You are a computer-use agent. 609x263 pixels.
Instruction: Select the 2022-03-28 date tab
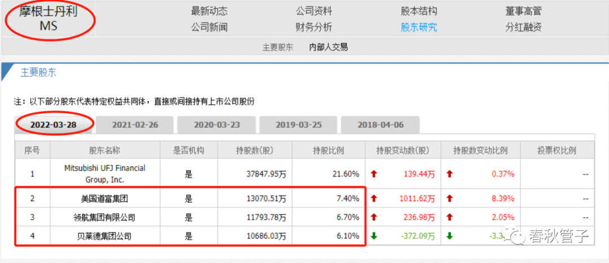point(54,125)
